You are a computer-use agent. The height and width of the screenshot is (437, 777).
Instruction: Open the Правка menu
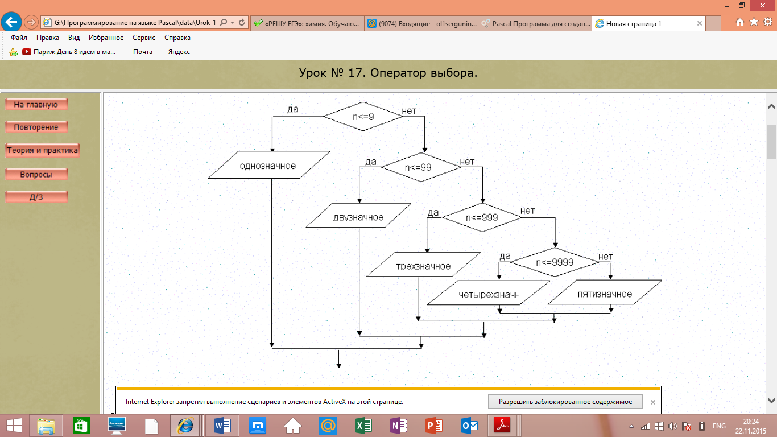(48, 38)
